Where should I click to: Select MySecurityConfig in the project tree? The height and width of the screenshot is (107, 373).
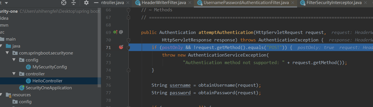[x=50, y=67]
